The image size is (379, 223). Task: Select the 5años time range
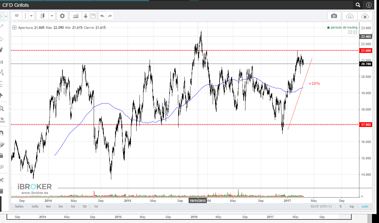coord(19,206)
